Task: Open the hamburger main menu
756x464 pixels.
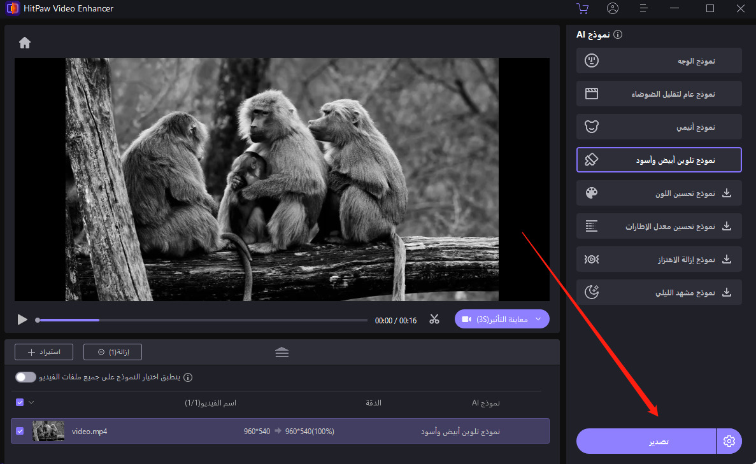Action: (644, 8)
